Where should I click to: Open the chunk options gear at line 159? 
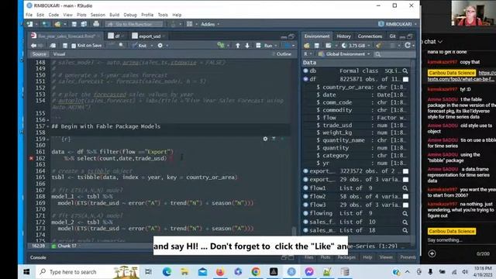click(x=265, y=139)
